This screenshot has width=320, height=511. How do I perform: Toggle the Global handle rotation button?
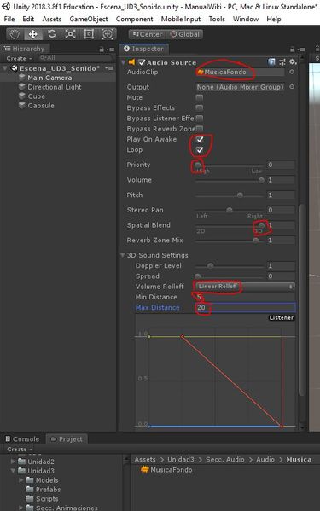point(185,34)
